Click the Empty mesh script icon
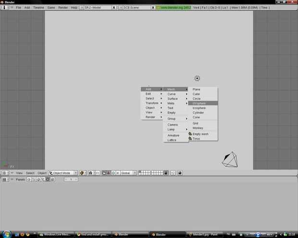This screenshot has height=238, width=298. point(190,134)
